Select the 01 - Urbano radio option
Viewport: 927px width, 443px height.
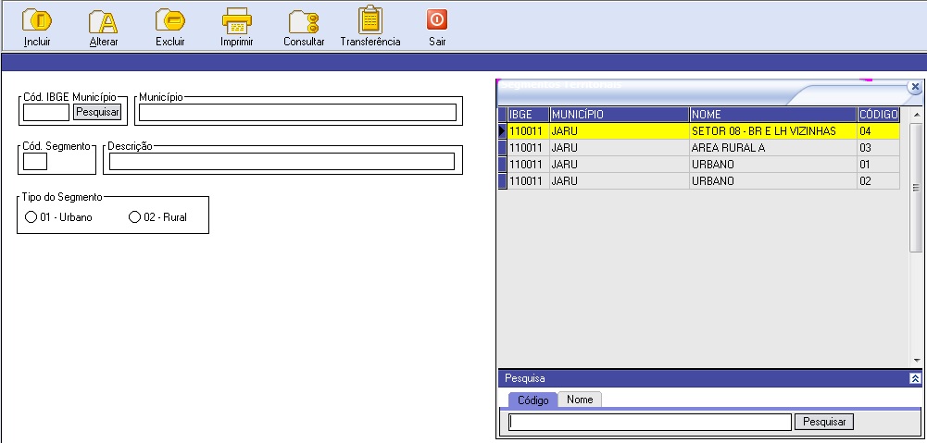click(31, 217)
